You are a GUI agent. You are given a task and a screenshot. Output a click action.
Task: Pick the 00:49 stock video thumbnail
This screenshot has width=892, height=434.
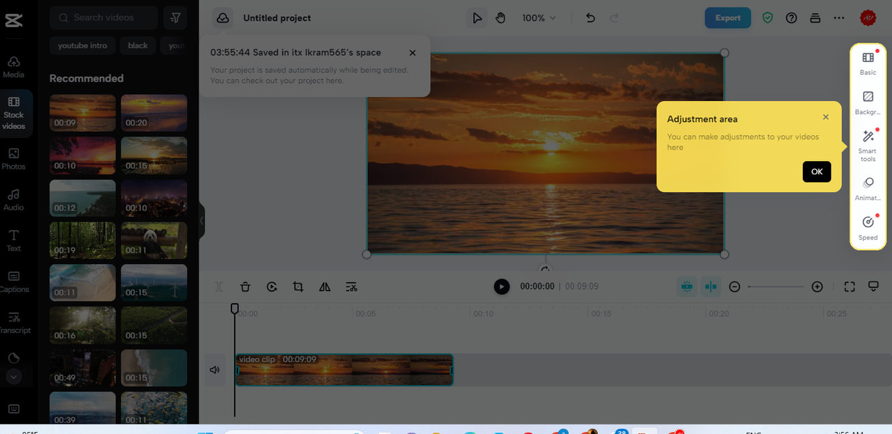click(x=82, y=368)
